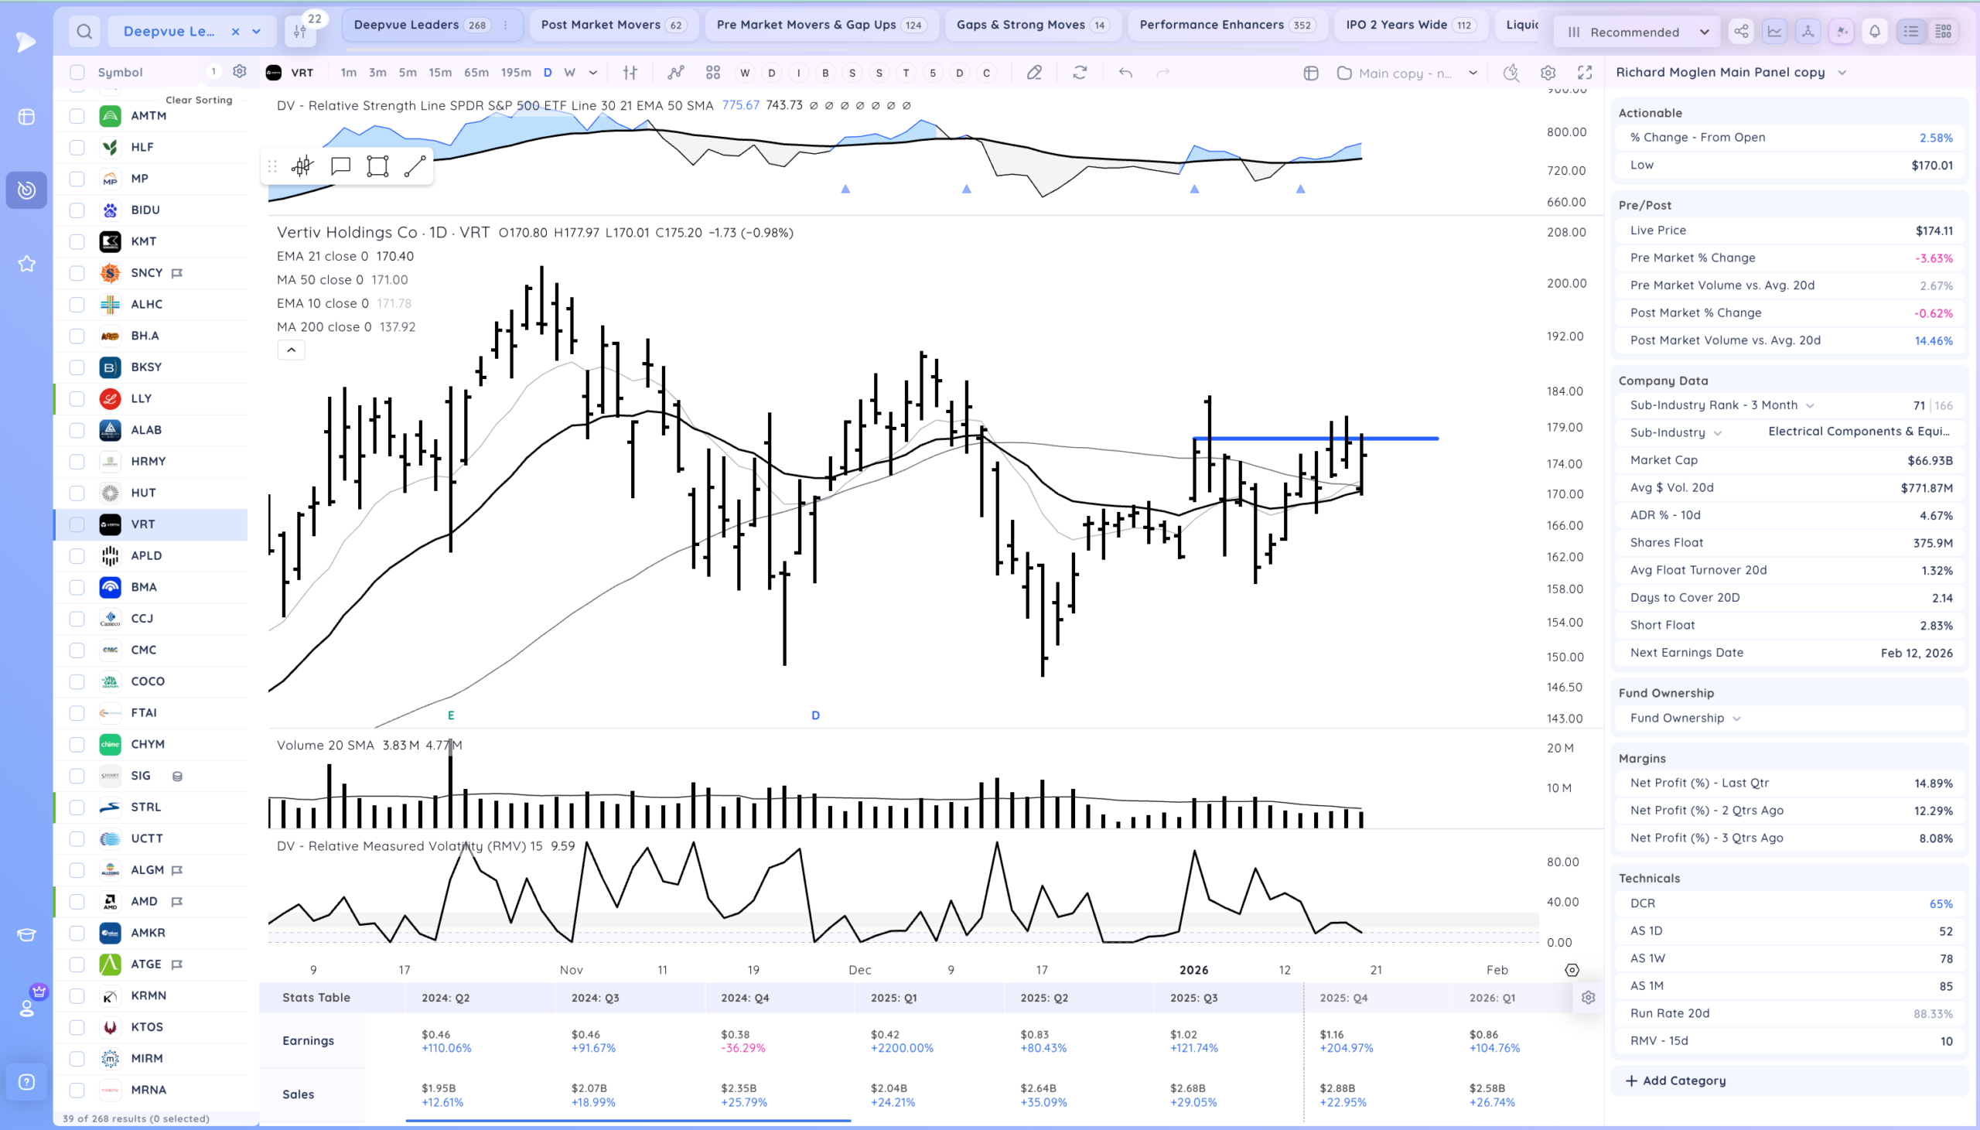Open the fullscreen chart icon
Viewport: 1980px width, 1130px height.
[x=1585, y=73]
